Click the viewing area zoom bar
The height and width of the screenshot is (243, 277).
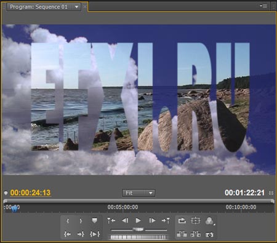coord(139,201)
